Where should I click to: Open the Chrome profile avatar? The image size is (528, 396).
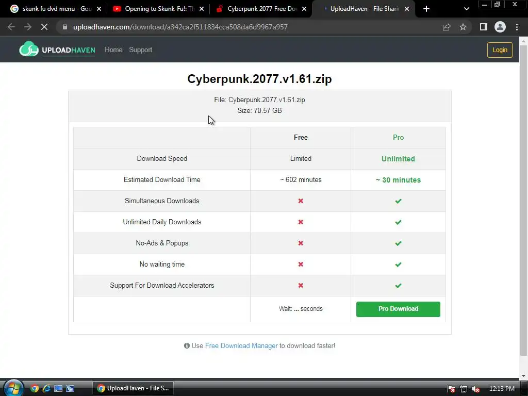(x=500, y=27)
